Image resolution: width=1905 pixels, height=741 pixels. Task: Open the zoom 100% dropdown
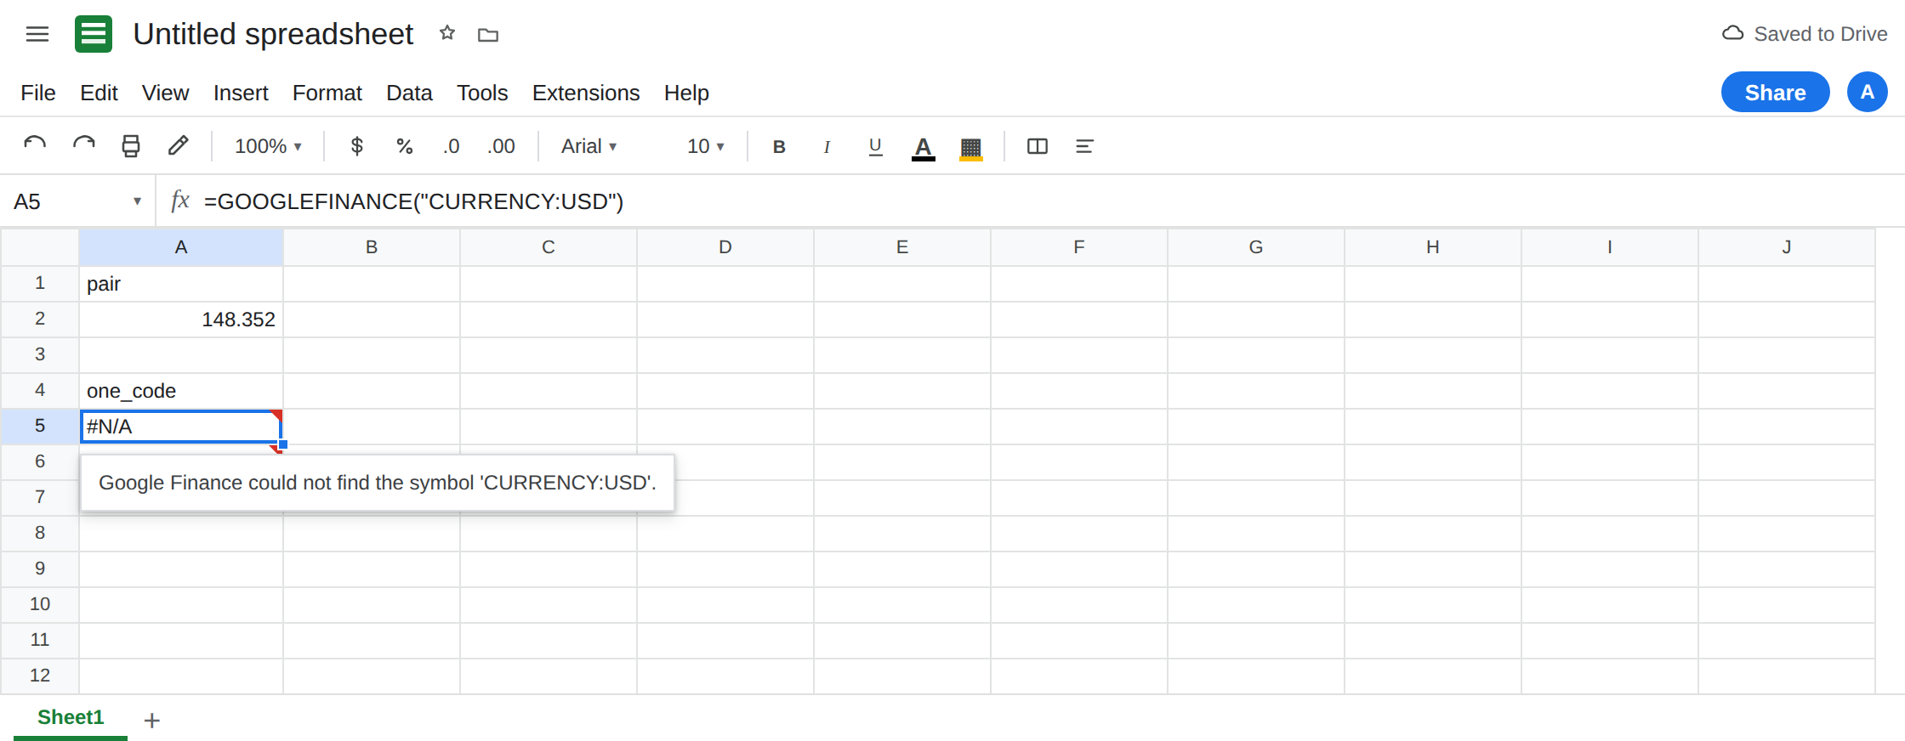coord(268,146)
